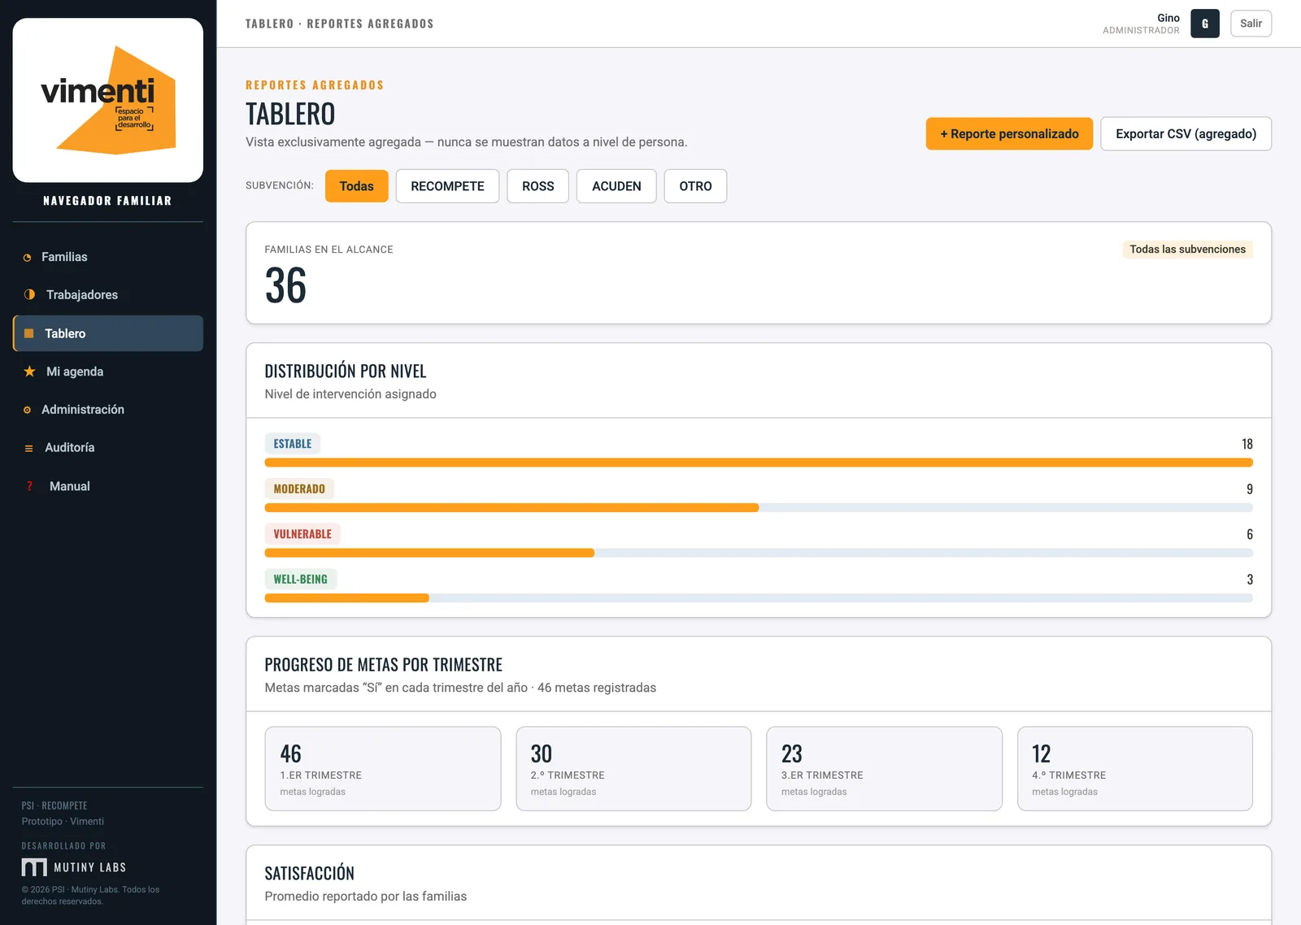The height and width of the screenshot is (925, 1301).
Task: Click the MODERADO progress bar
Action: (759, 508)
